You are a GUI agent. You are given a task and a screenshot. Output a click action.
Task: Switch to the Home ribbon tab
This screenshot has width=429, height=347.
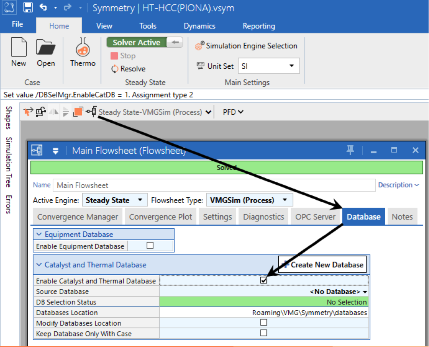point(59,26)
